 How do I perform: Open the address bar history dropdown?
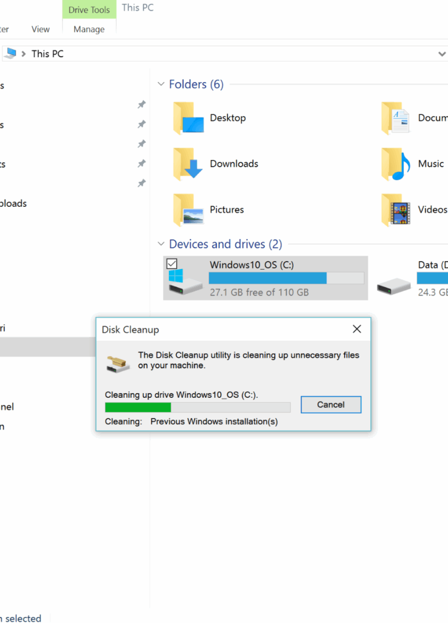442,54
